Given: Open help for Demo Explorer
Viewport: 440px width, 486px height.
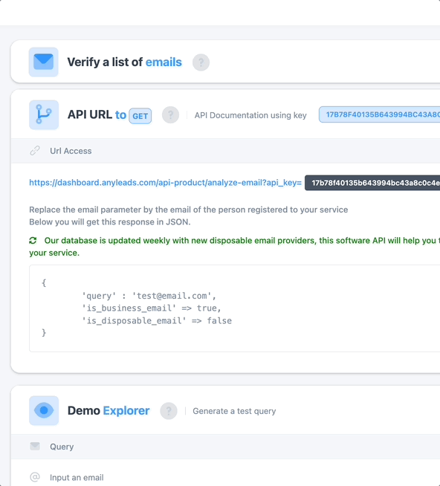Looking at the screenshot, I should [169, 411].
